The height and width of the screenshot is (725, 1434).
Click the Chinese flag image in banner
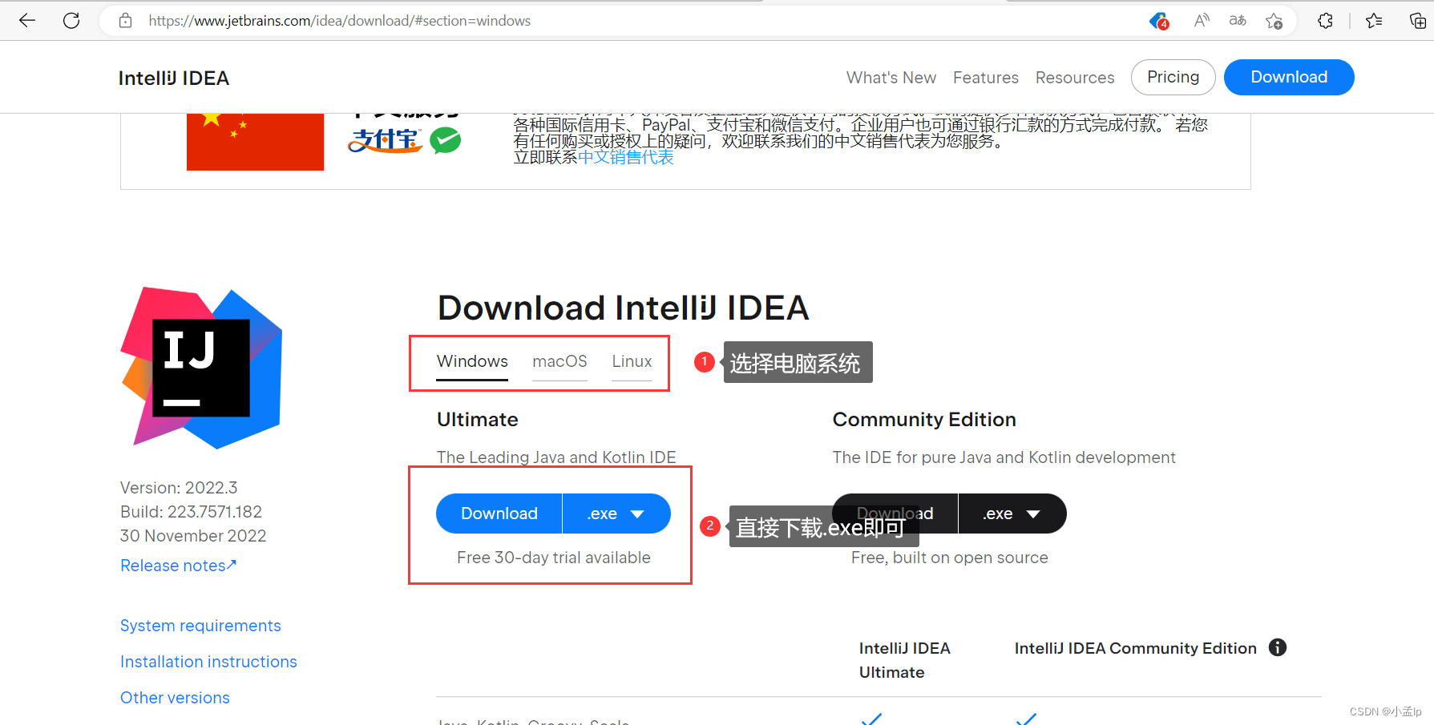coord(255,142)
